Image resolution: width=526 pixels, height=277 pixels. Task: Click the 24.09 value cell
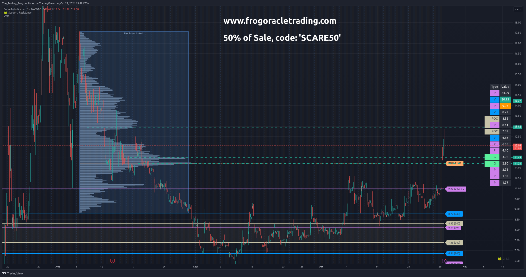click(x=505, y=93)
